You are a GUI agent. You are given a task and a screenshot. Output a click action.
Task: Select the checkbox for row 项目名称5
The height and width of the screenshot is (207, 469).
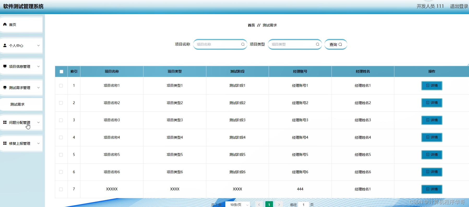[61, 155]
